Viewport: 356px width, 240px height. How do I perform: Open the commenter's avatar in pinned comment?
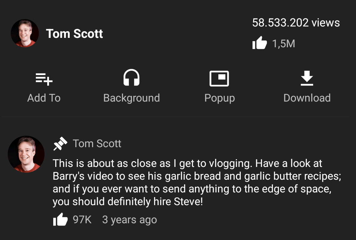pos(26,154)
